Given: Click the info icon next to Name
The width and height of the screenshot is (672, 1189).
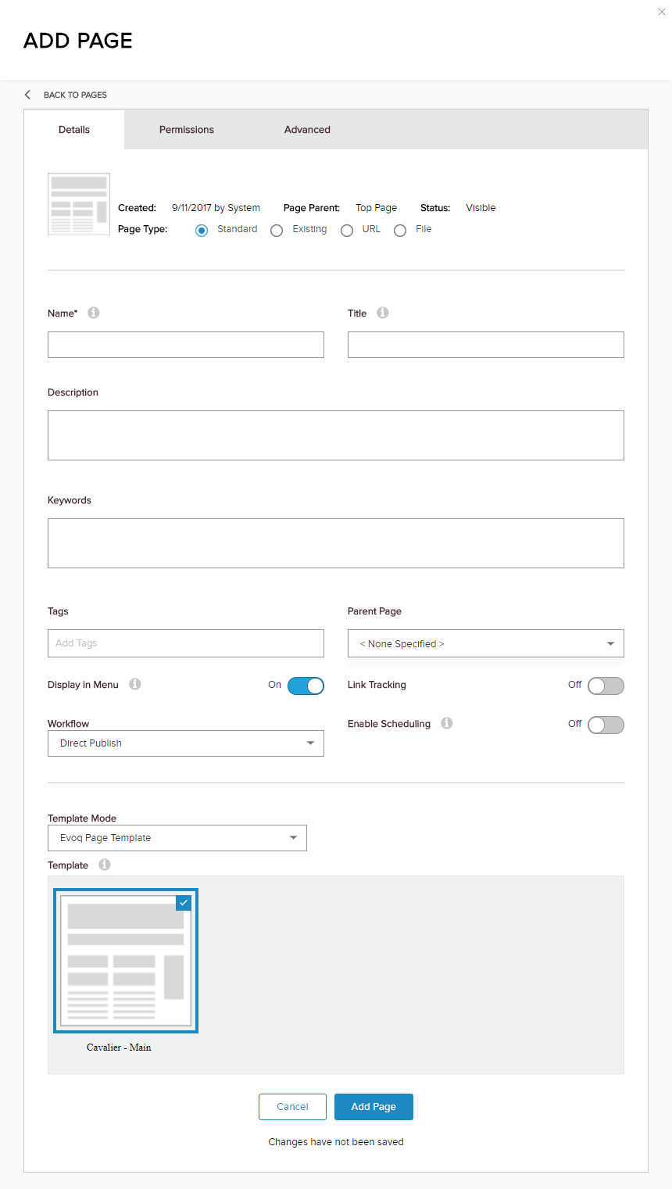Looking at the screenshot, I should pos(94,313).
